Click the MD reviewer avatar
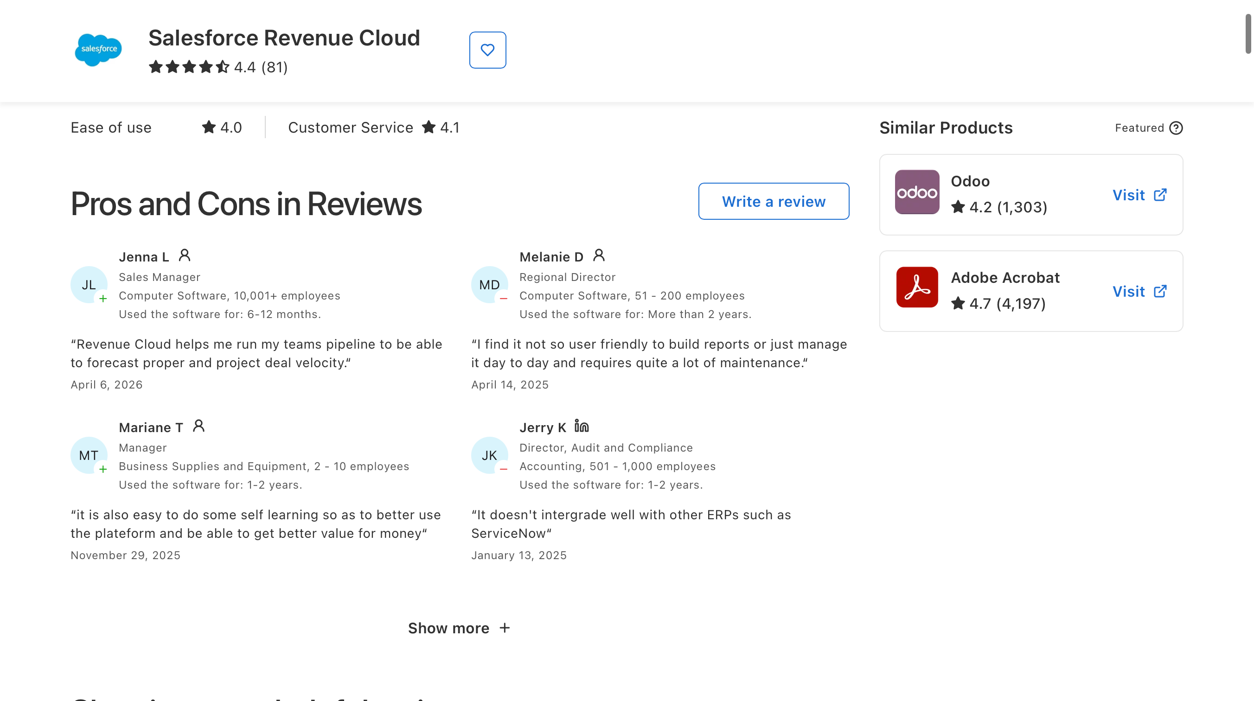 tap(490, 285)
